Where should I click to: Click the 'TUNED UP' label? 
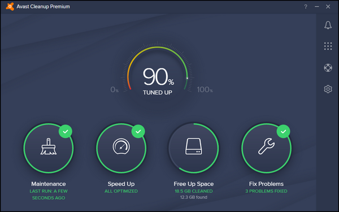coord(158,93)
